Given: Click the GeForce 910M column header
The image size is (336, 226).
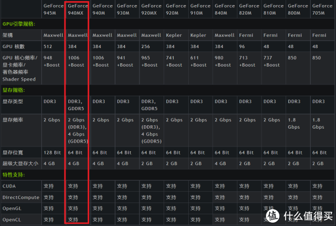Looking at the screenshot, I should coord(200,9).
